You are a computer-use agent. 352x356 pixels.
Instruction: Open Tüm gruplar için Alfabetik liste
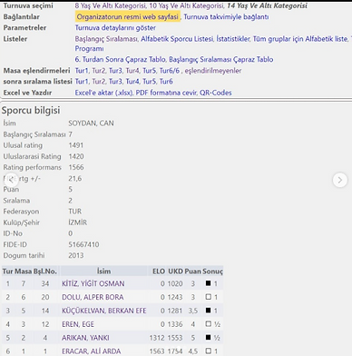(300, 39)
